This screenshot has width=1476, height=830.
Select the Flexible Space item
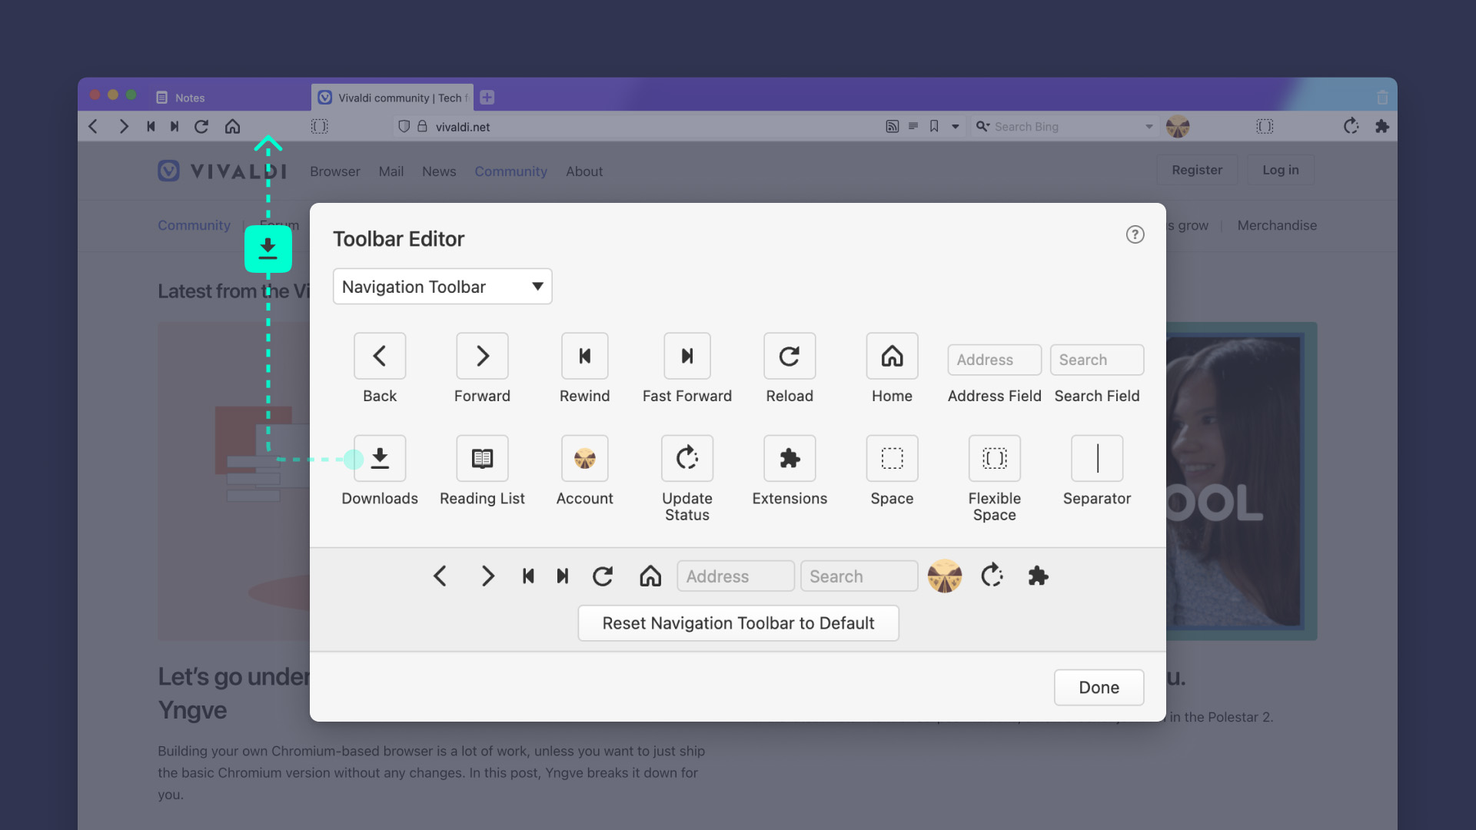(x=994, y=459)
